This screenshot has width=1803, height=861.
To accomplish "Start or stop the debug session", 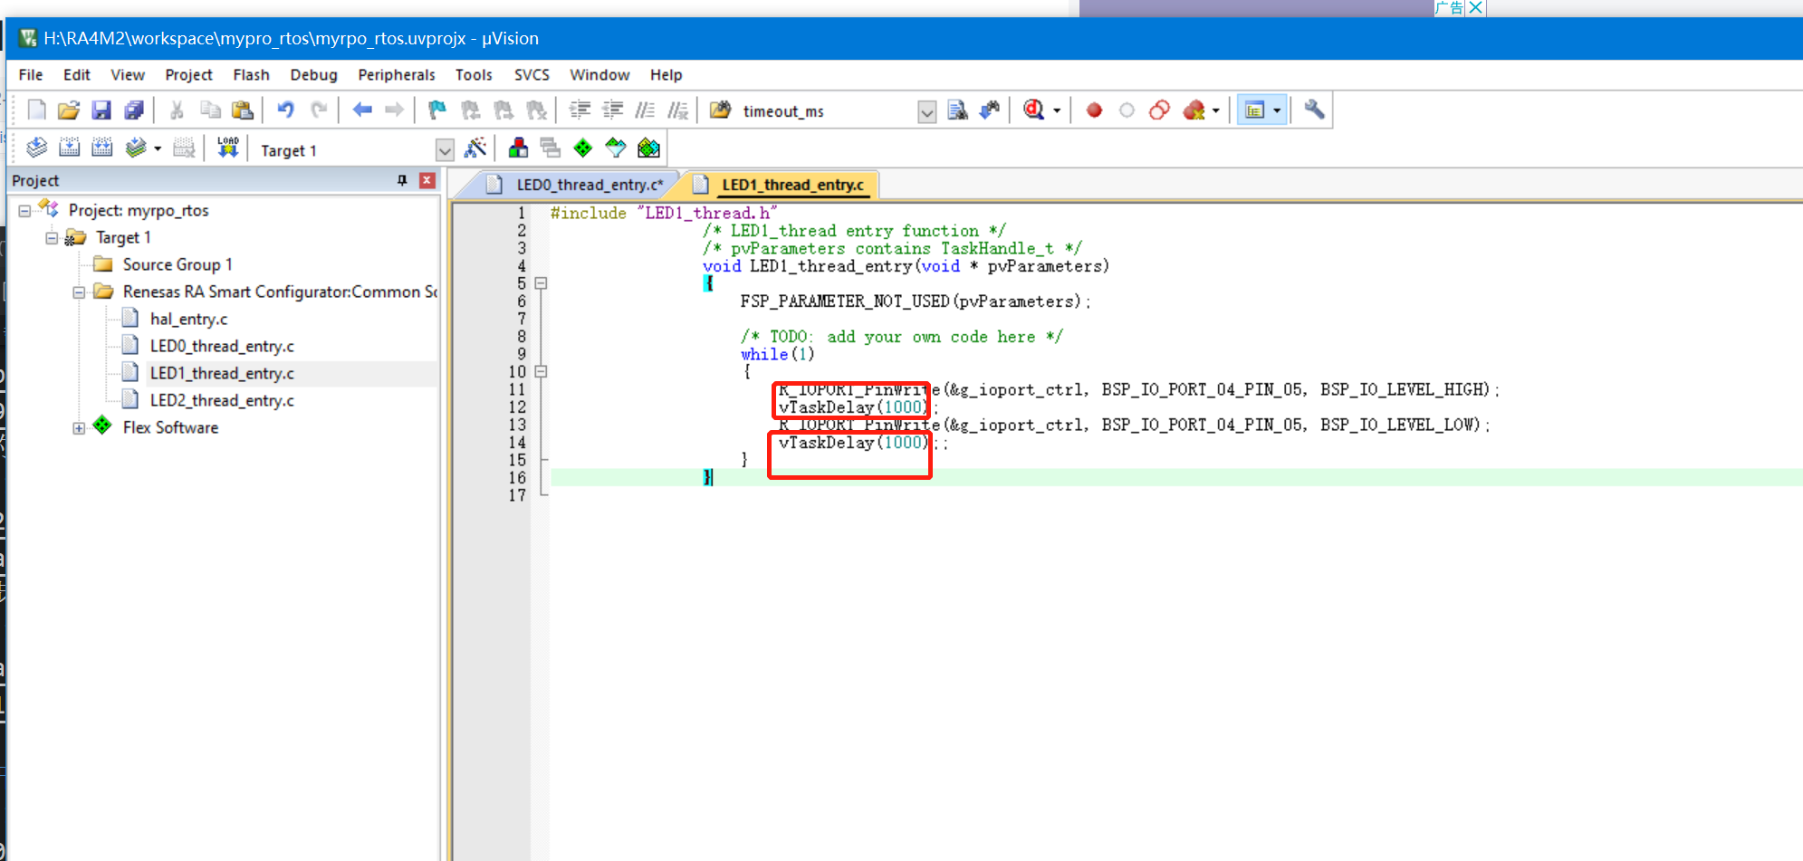I will click(x=1034, y=110).
